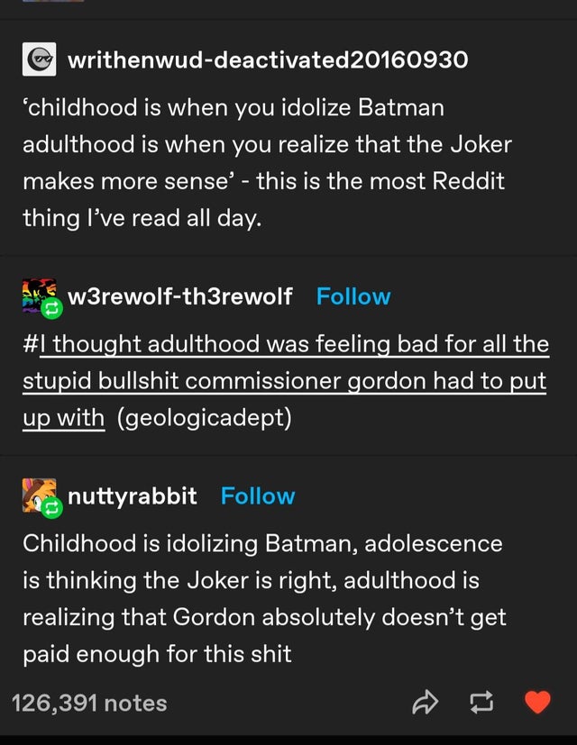Tap the 'up with' underlined tag ending
This screenshot has height=745, width=577.
(x=64, y=419)
